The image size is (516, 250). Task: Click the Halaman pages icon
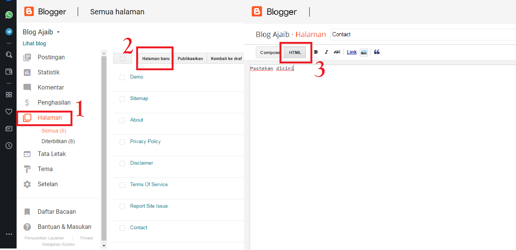[x=27, y=118]
